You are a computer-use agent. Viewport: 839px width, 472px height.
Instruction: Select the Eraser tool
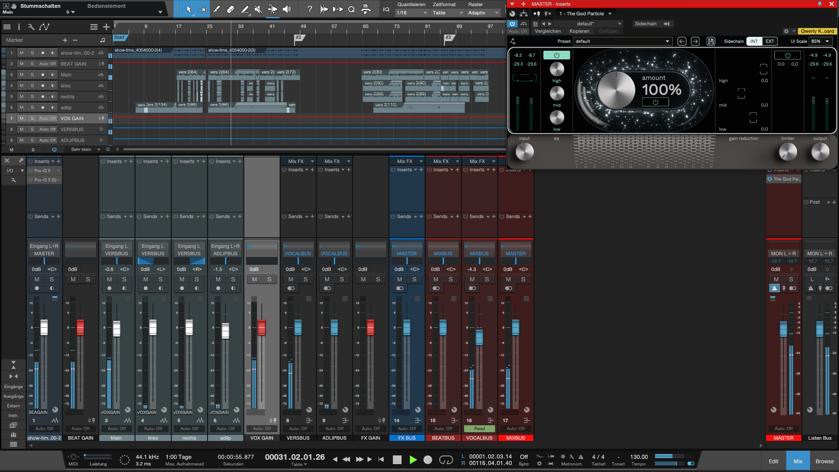pyautogui.click(x=231, y=9)
